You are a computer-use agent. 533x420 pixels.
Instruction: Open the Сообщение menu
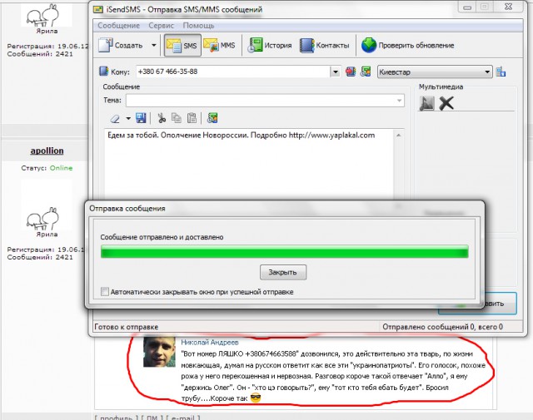(x=118, y=26)
